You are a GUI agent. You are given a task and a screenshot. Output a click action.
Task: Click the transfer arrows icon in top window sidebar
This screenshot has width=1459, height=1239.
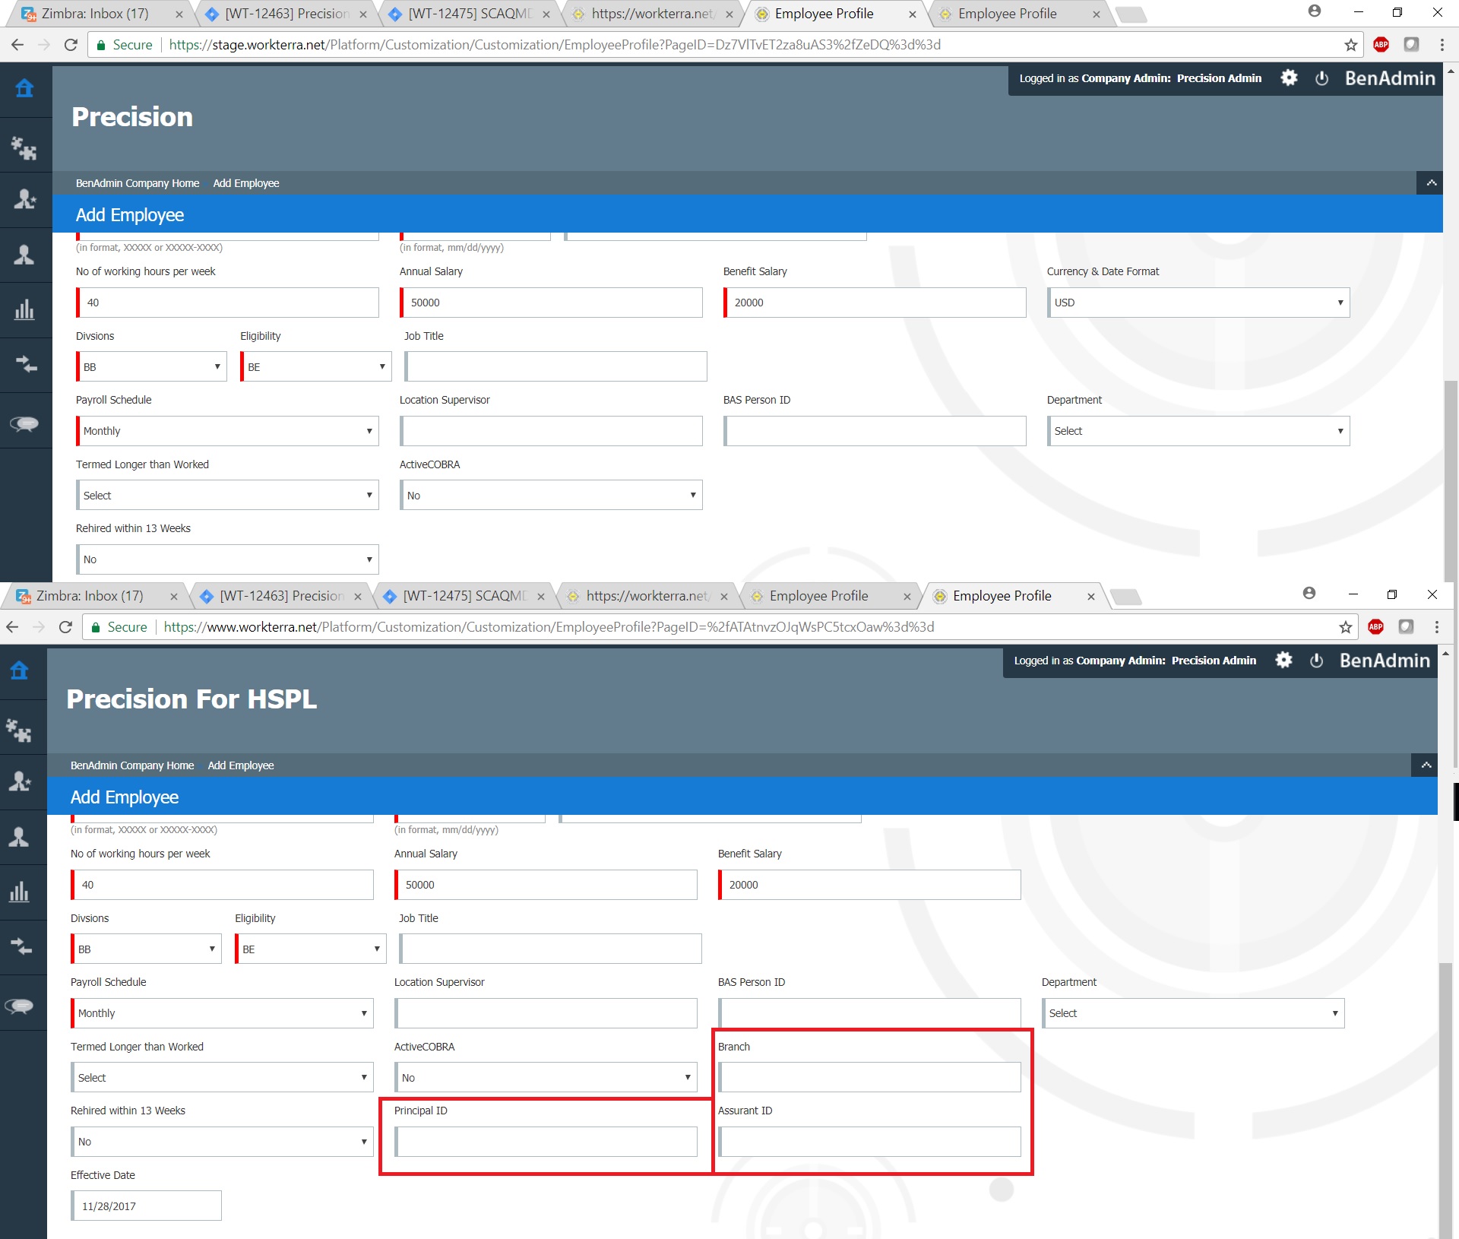pos(26,364)
